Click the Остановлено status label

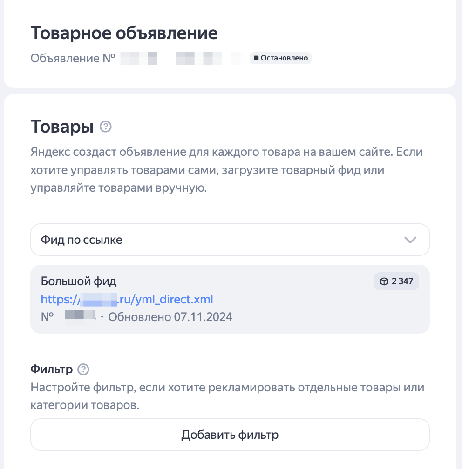284,58
